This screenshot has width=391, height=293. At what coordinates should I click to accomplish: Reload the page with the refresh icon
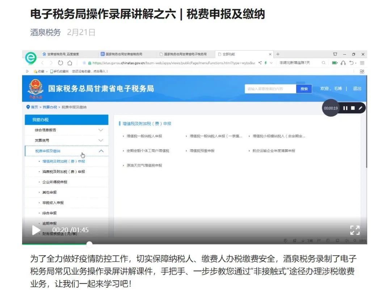click(x=60, y=63)
